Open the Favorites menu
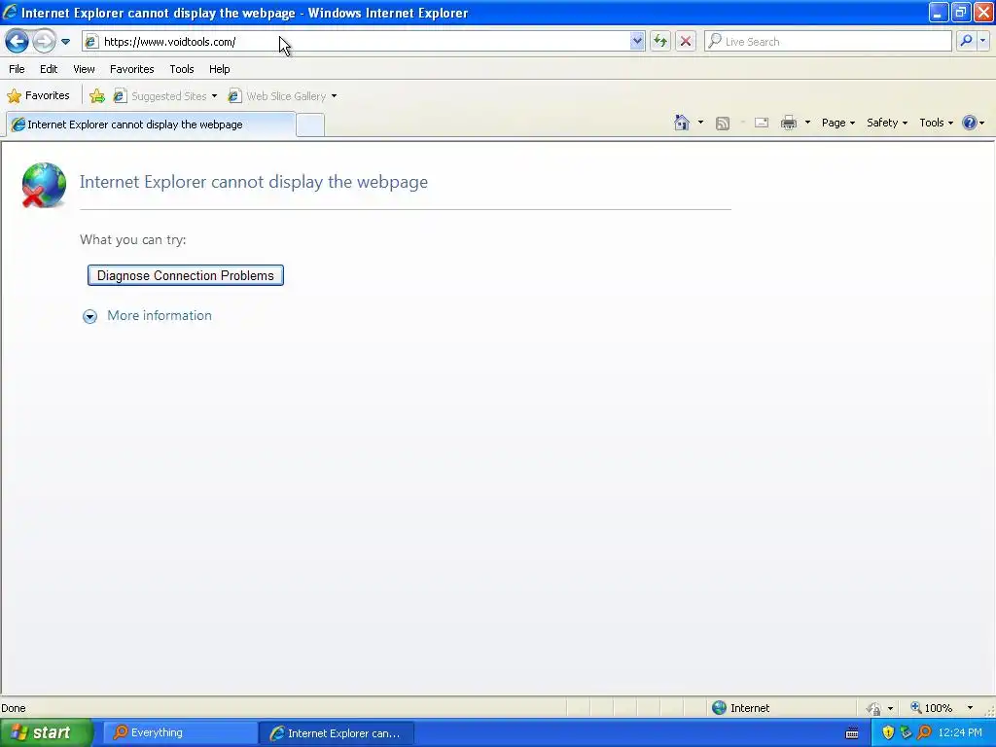Image resolution: width=996 pixels, height=747 pixels. pos(131,69)
